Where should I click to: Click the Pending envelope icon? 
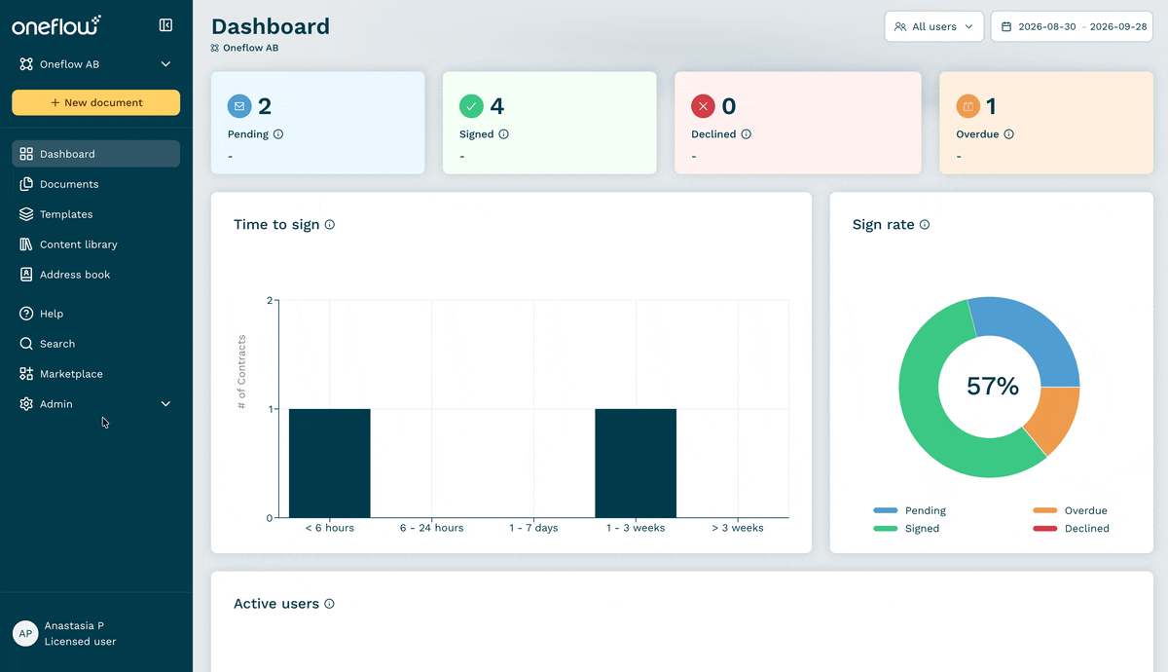pyautogui.click(x=239, y=106)
